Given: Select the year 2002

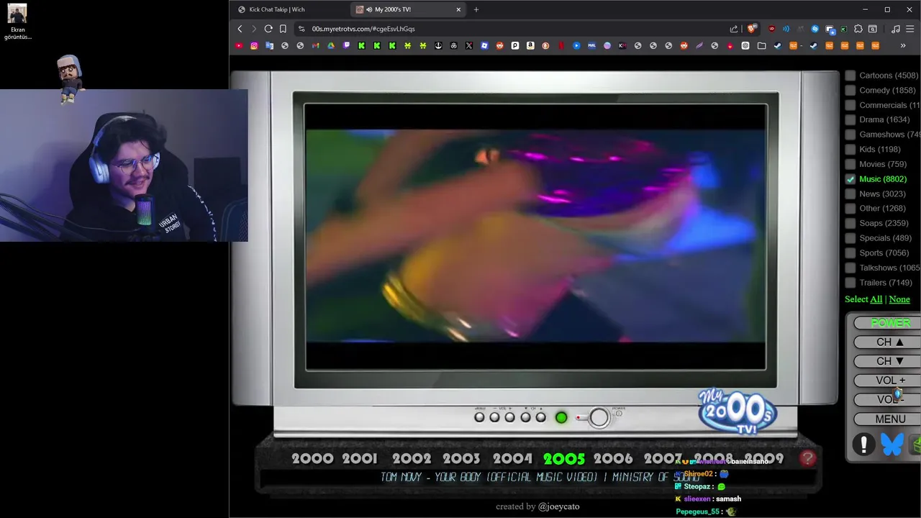Looking at the screenshot, I should (x=412, y=458).
